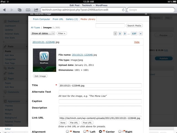This screenshot has height=133, width=177.
Task: Focus the Link URL field
Action: [x=100, y=118]
